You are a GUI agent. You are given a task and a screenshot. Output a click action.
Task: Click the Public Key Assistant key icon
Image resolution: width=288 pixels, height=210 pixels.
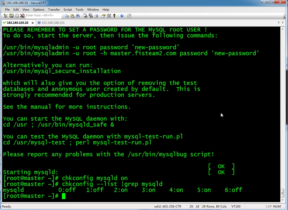(114, 16)
